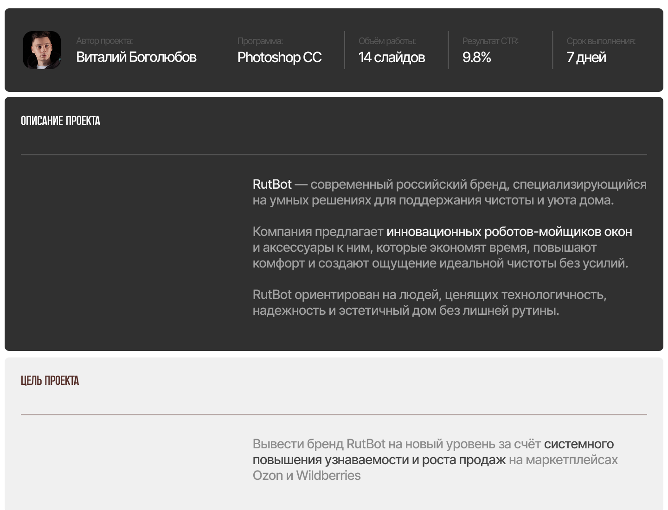Click the divider line under "ЦЕЛЬ ПРОЕКТА"
668x510 pixels.
pos(334,414)
